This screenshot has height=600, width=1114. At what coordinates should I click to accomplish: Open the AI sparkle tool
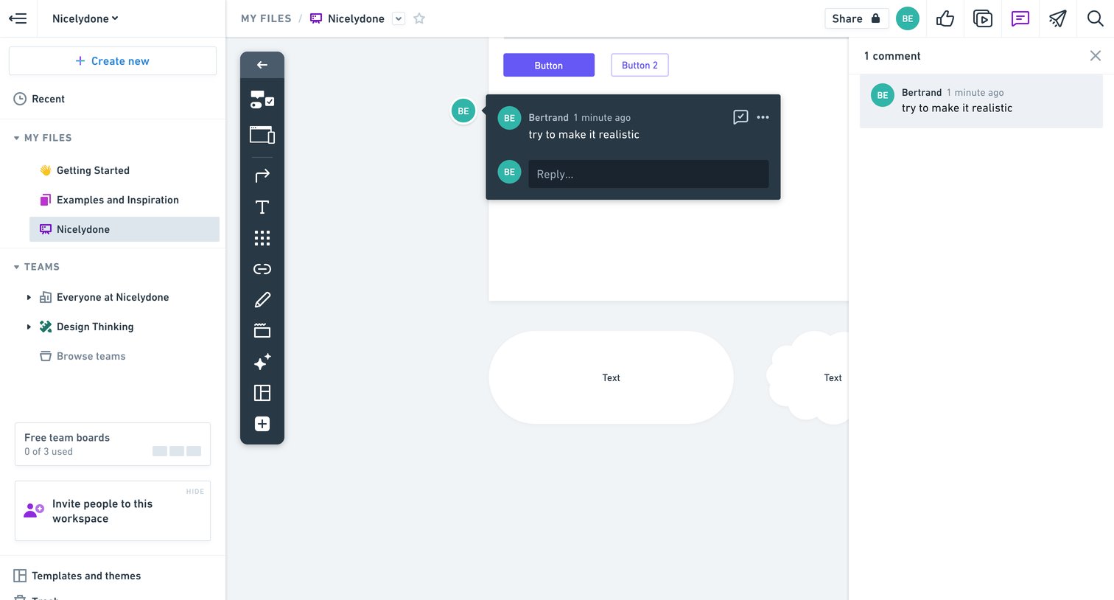click(x=262, y=362)
